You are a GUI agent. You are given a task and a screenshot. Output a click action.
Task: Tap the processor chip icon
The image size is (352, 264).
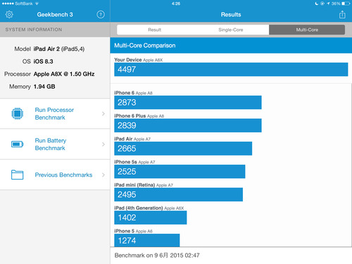18,113
